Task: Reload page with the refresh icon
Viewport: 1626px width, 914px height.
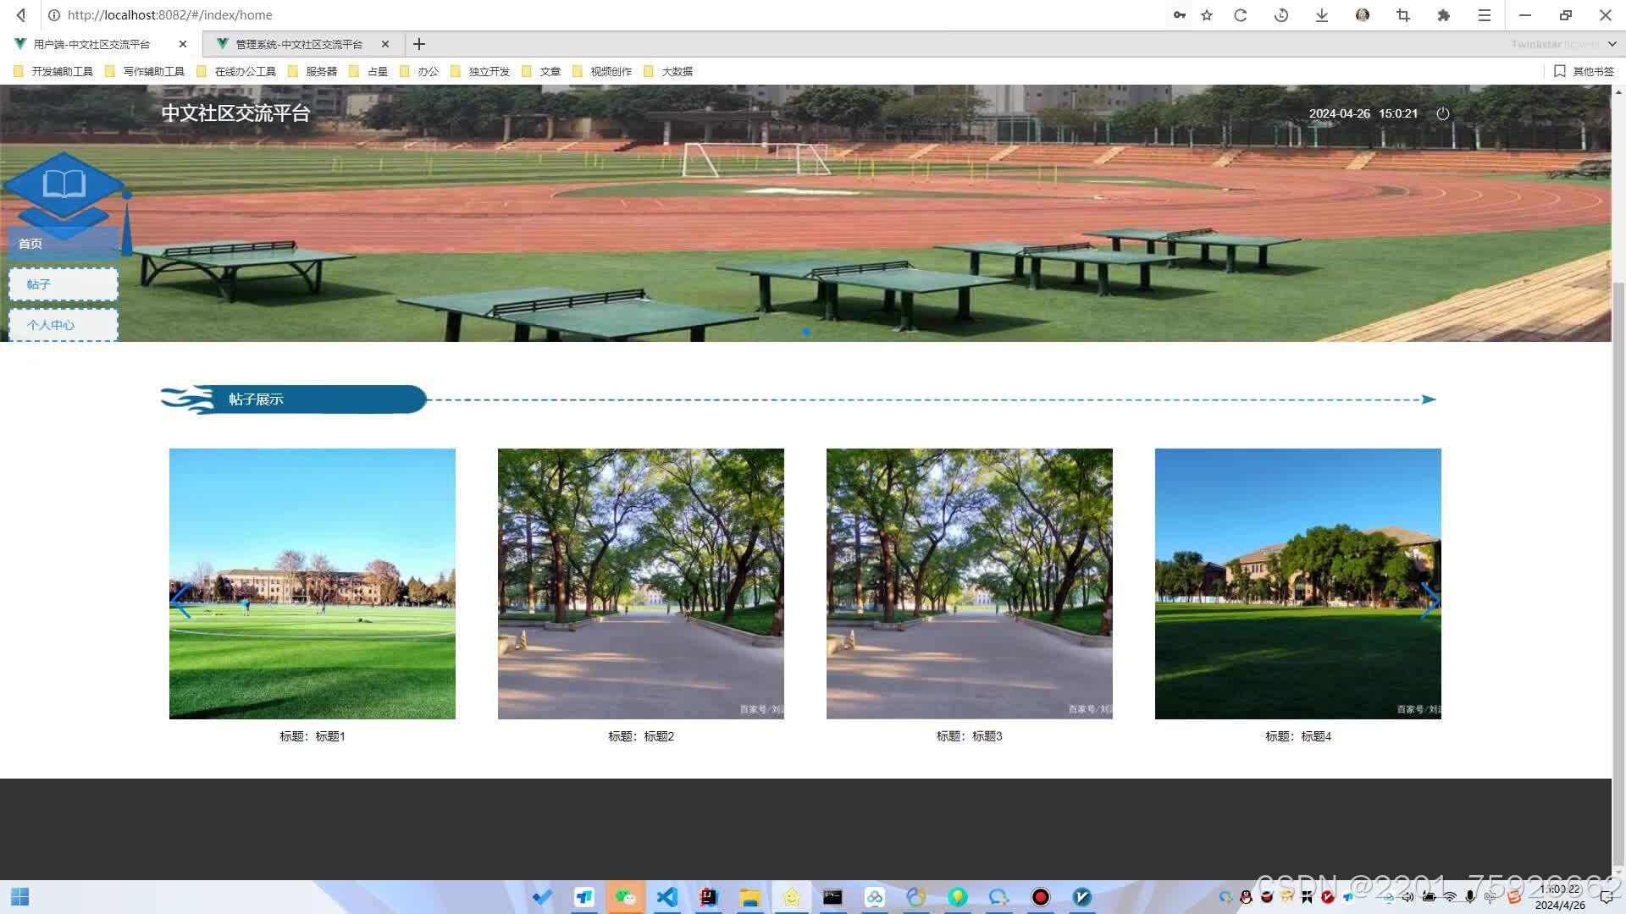Action: point(1241,15)
